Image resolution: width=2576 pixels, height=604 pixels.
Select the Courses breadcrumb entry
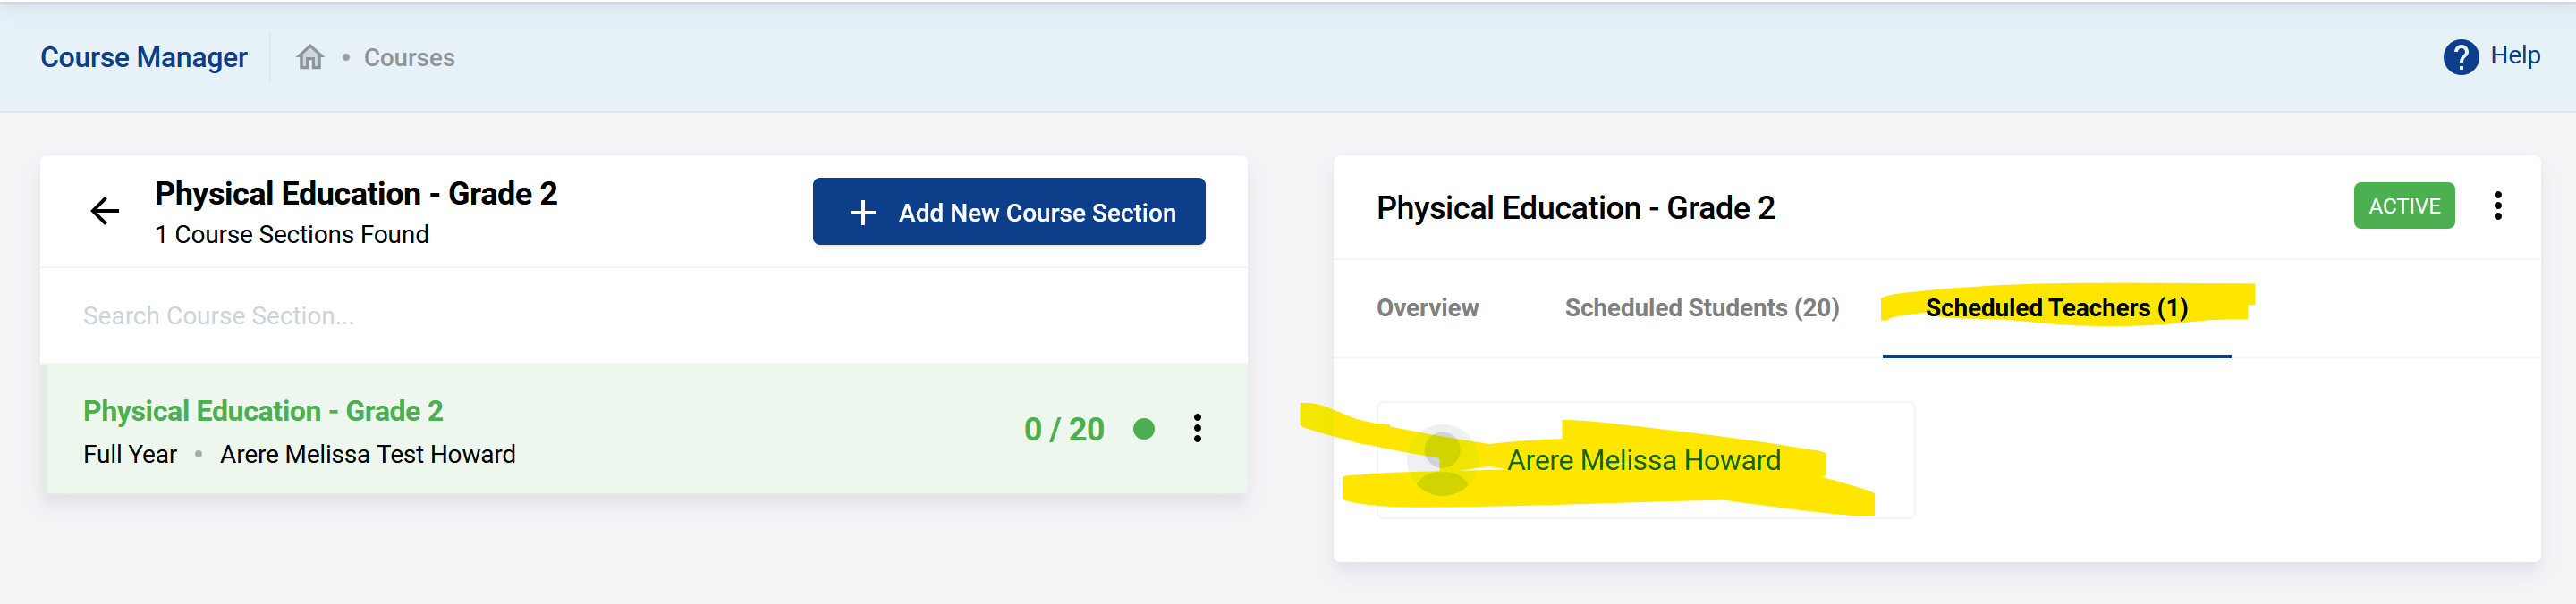point(409,58)
